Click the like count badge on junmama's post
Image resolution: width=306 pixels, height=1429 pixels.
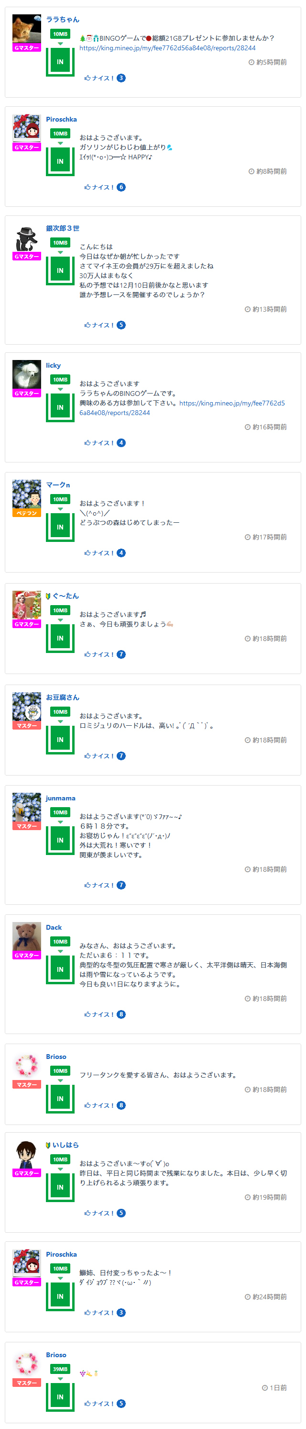click(121, 885)
